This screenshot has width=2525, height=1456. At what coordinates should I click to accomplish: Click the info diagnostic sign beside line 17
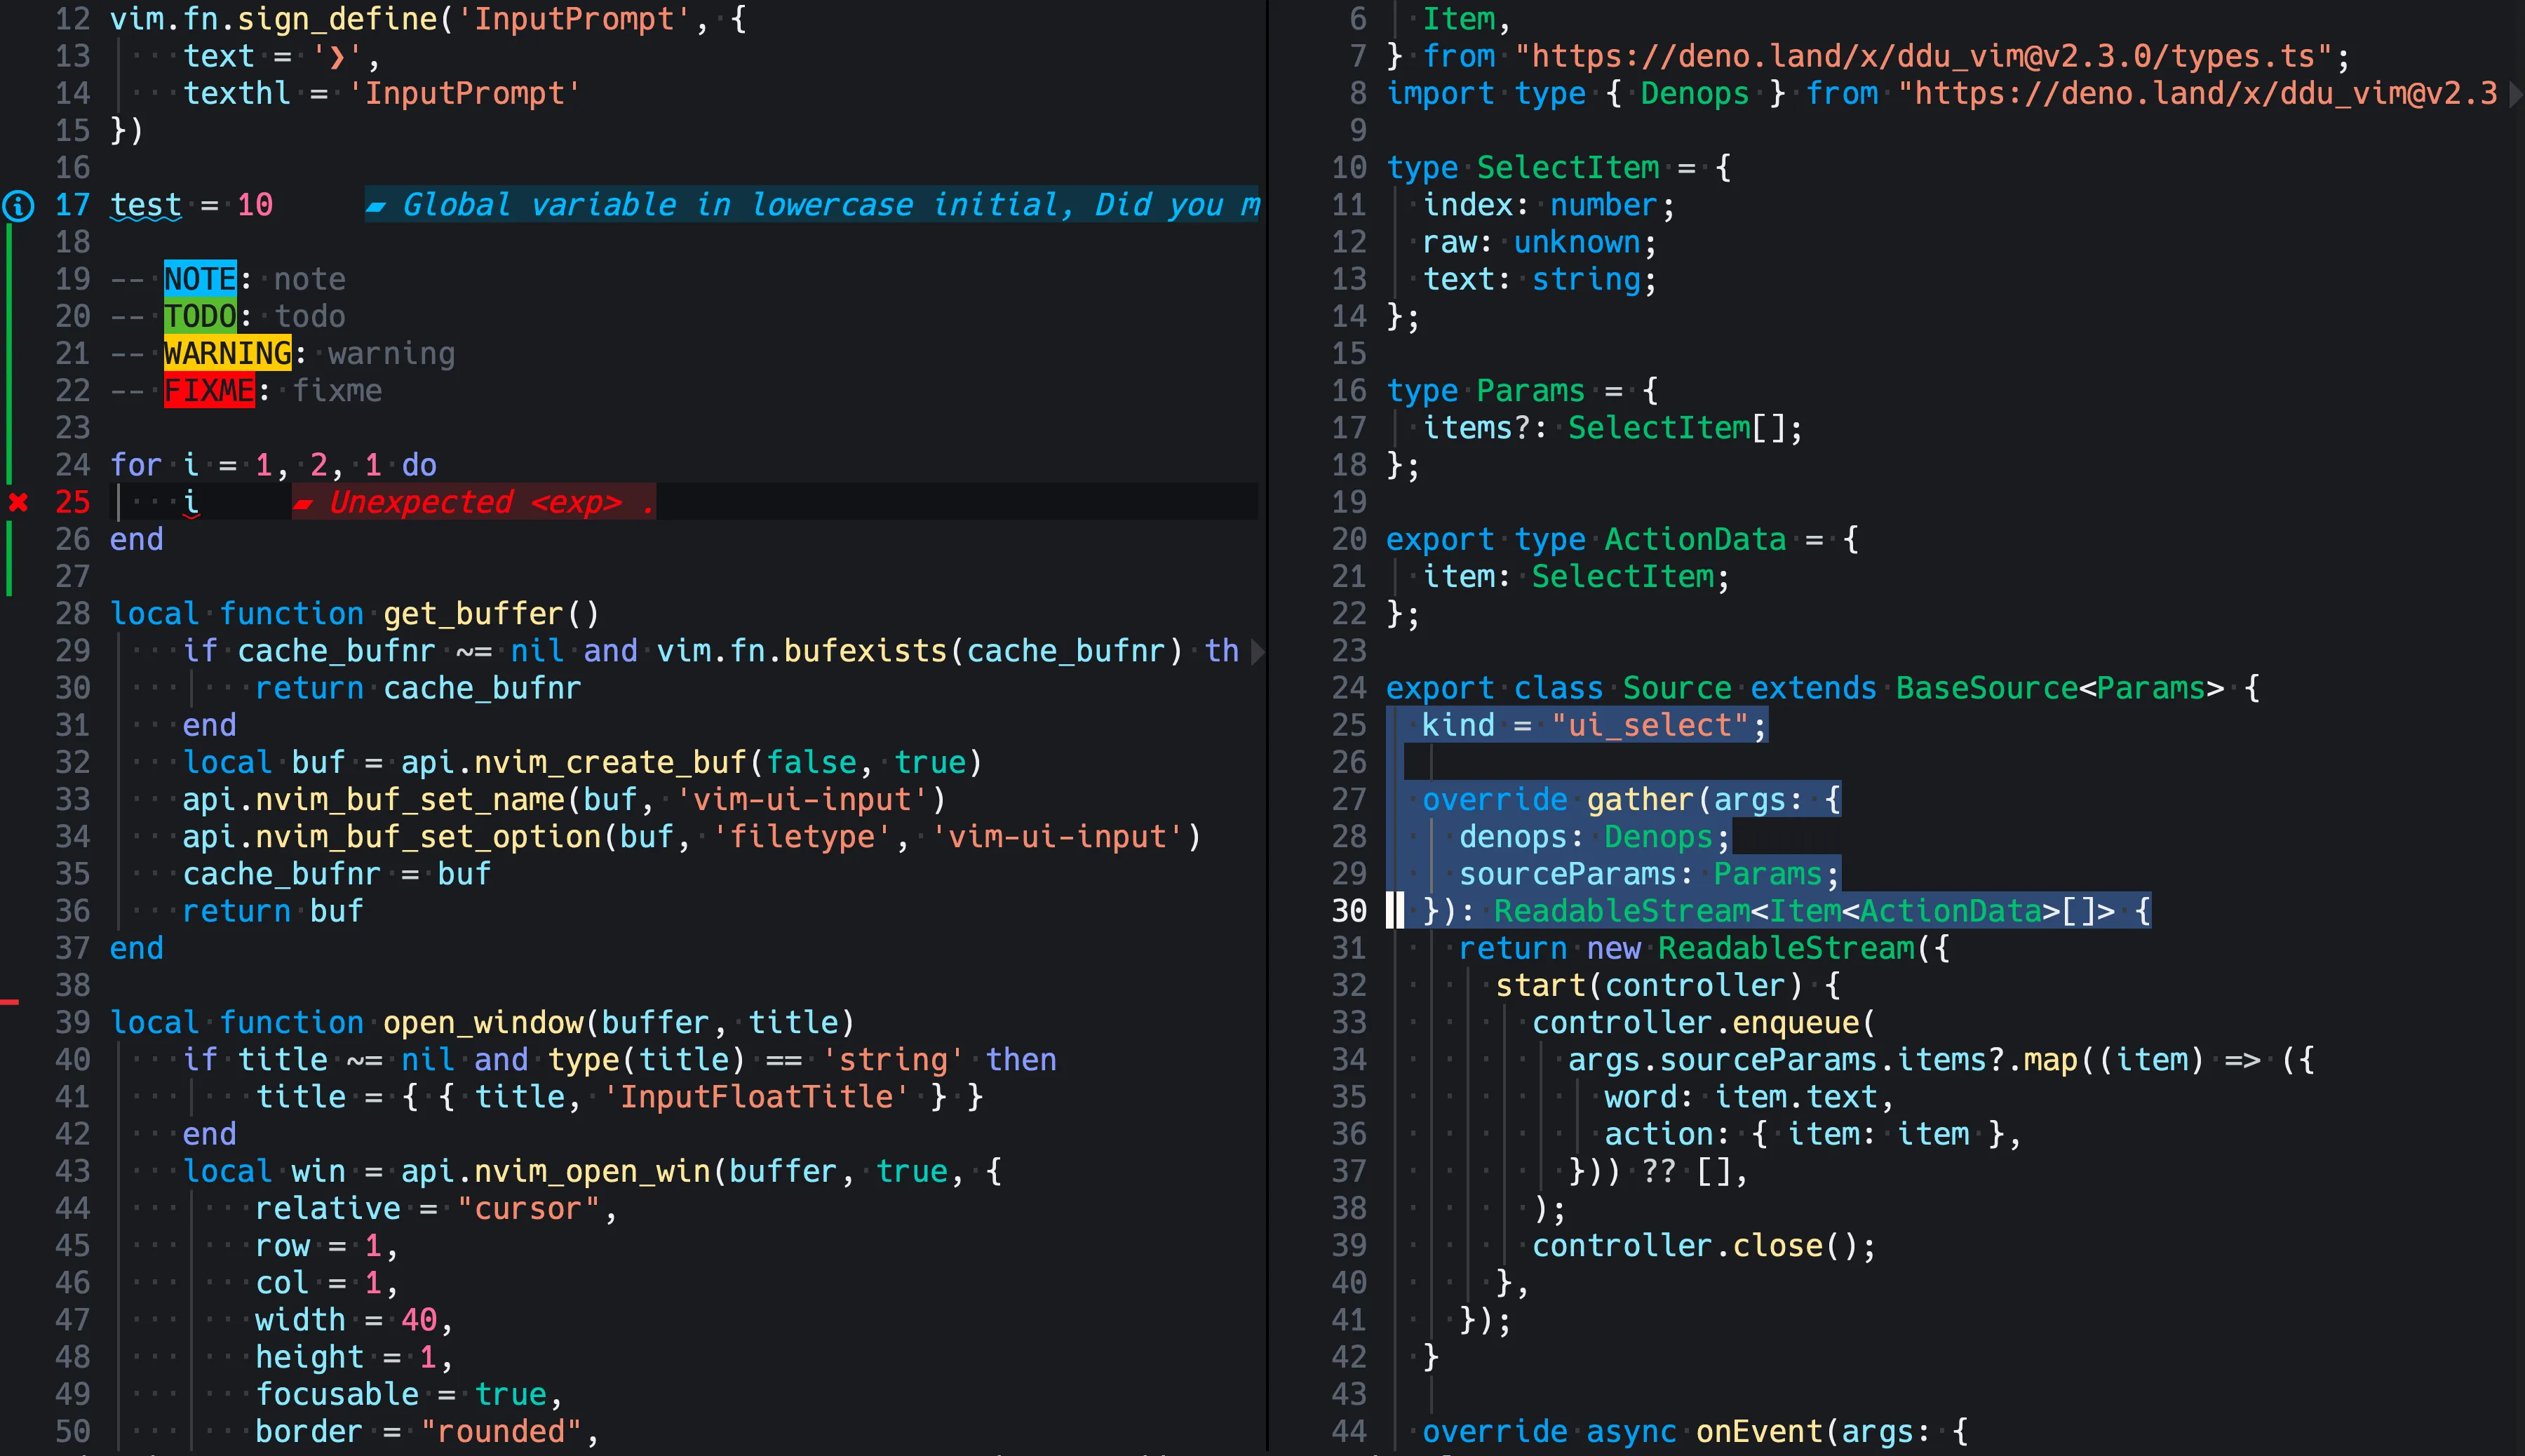(18, 206)
